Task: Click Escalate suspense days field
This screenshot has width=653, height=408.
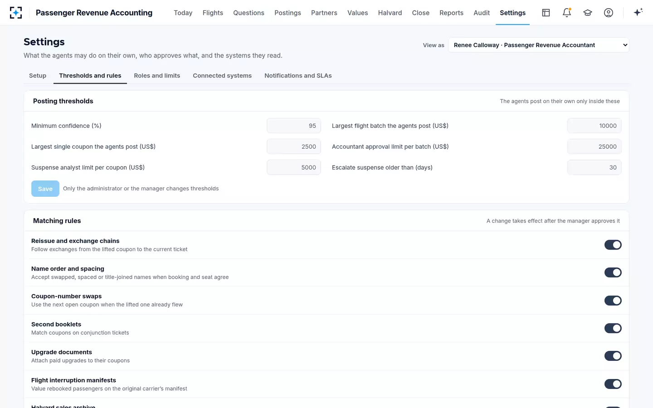Action: (595, 167)
